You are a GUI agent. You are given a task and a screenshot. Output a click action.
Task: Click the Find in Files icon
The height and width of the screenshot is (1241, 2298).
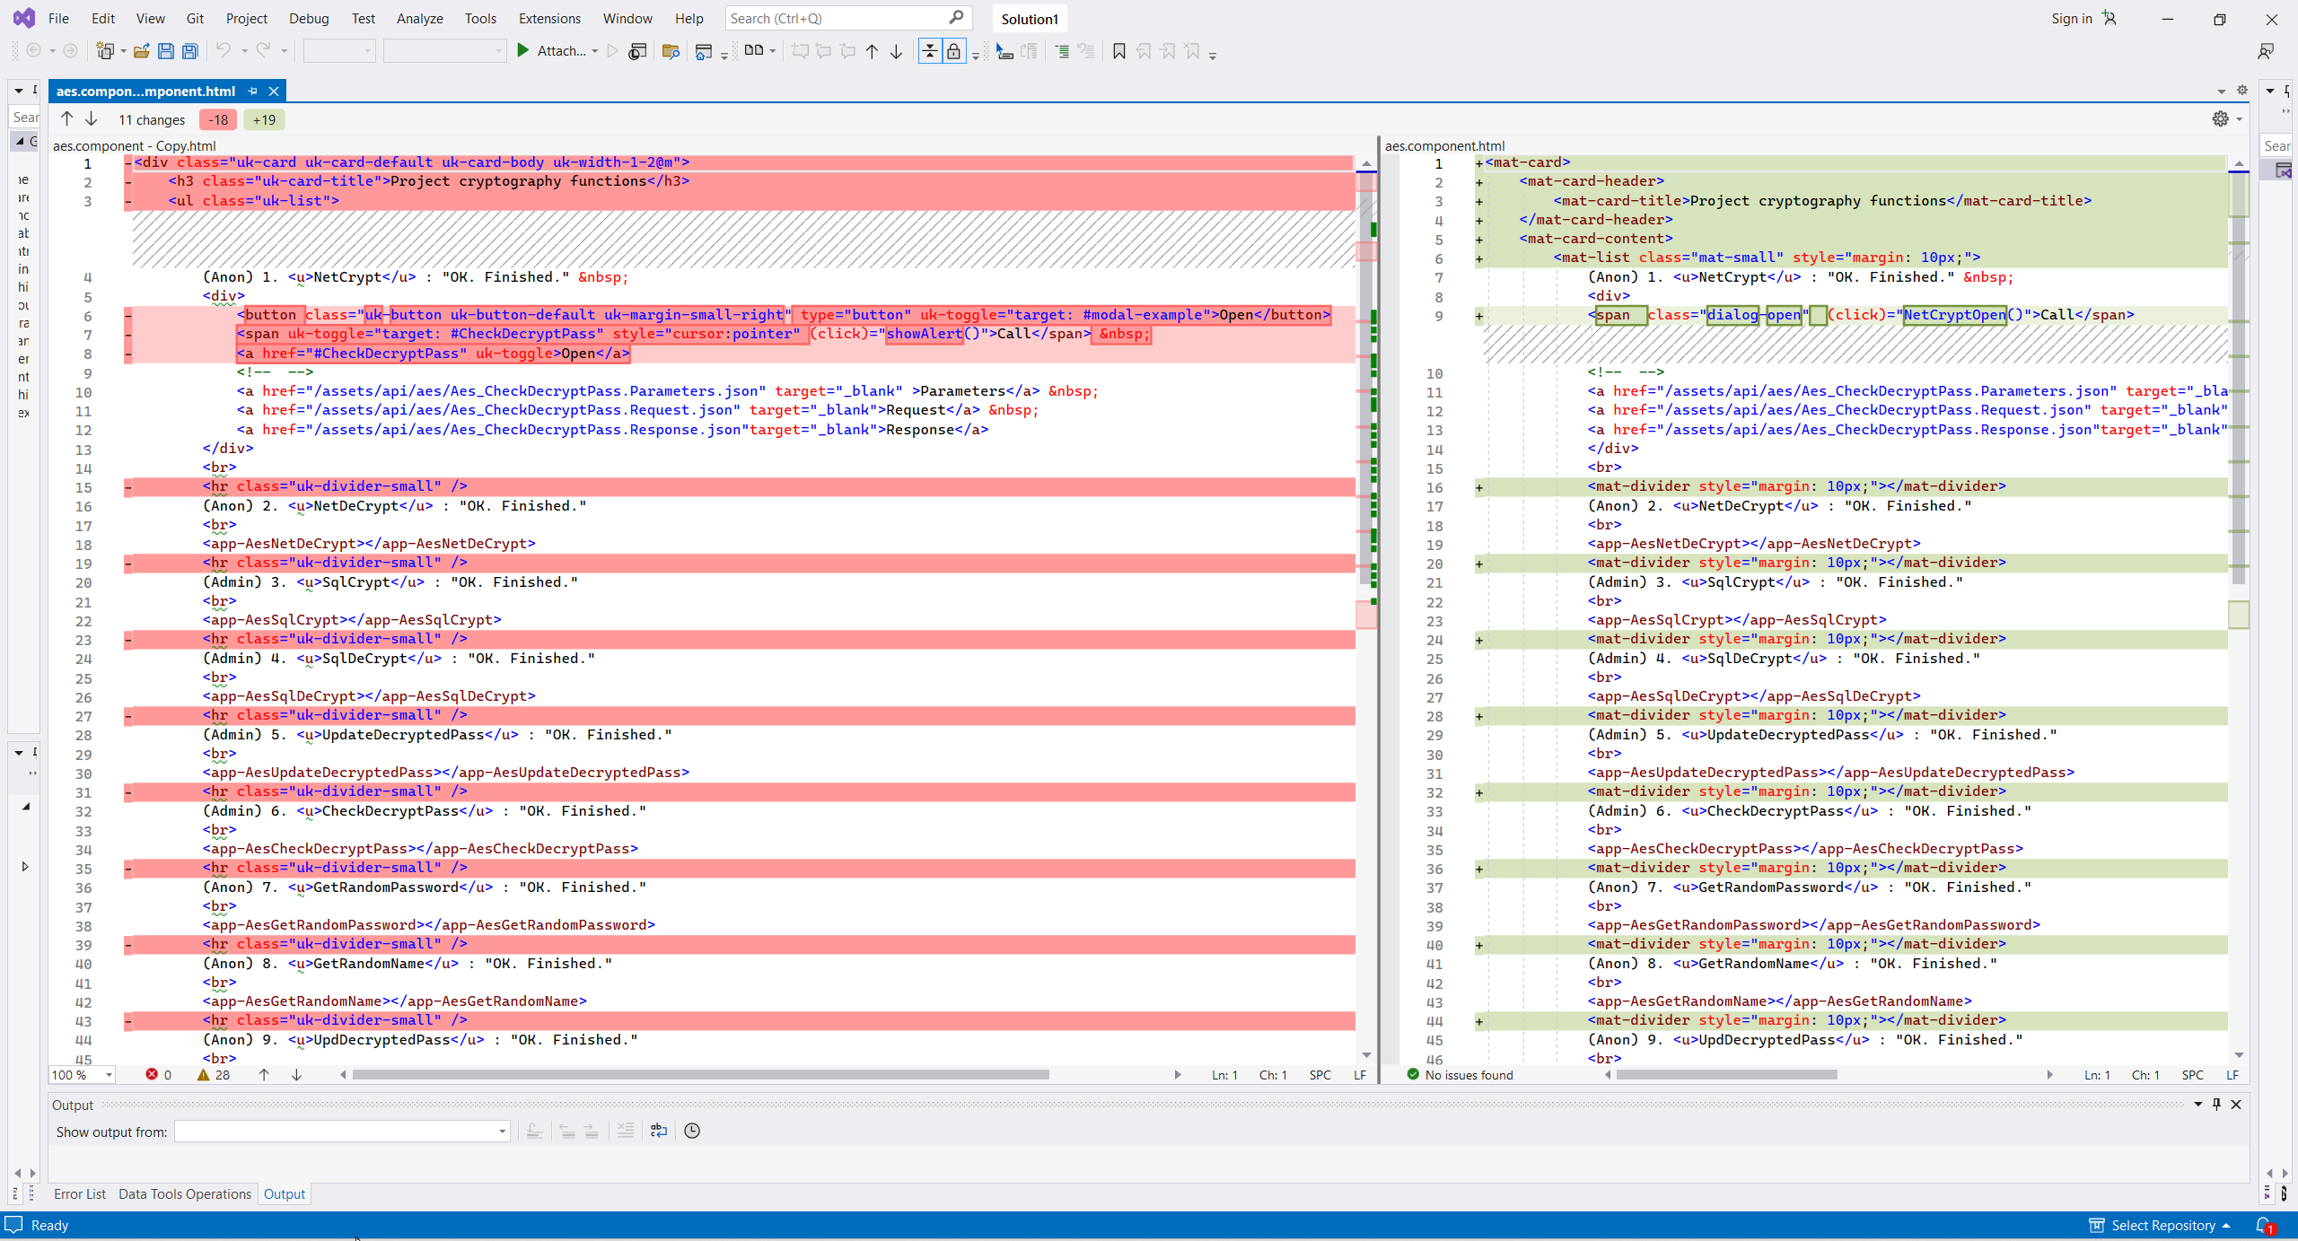(670, 51)
